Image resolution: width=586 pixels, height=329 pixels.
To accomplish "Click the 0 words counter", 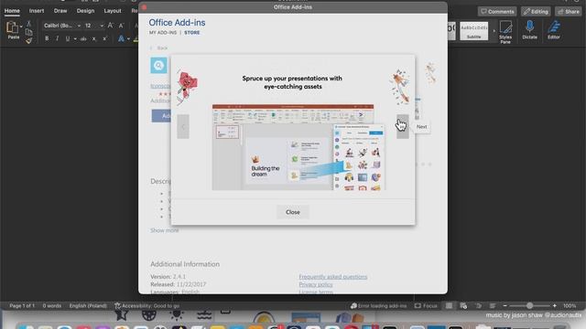I will click(x=51, y=306).
